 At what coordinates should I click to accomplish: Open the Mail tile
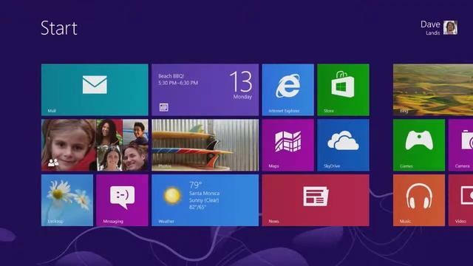click(x=95, y=89)
